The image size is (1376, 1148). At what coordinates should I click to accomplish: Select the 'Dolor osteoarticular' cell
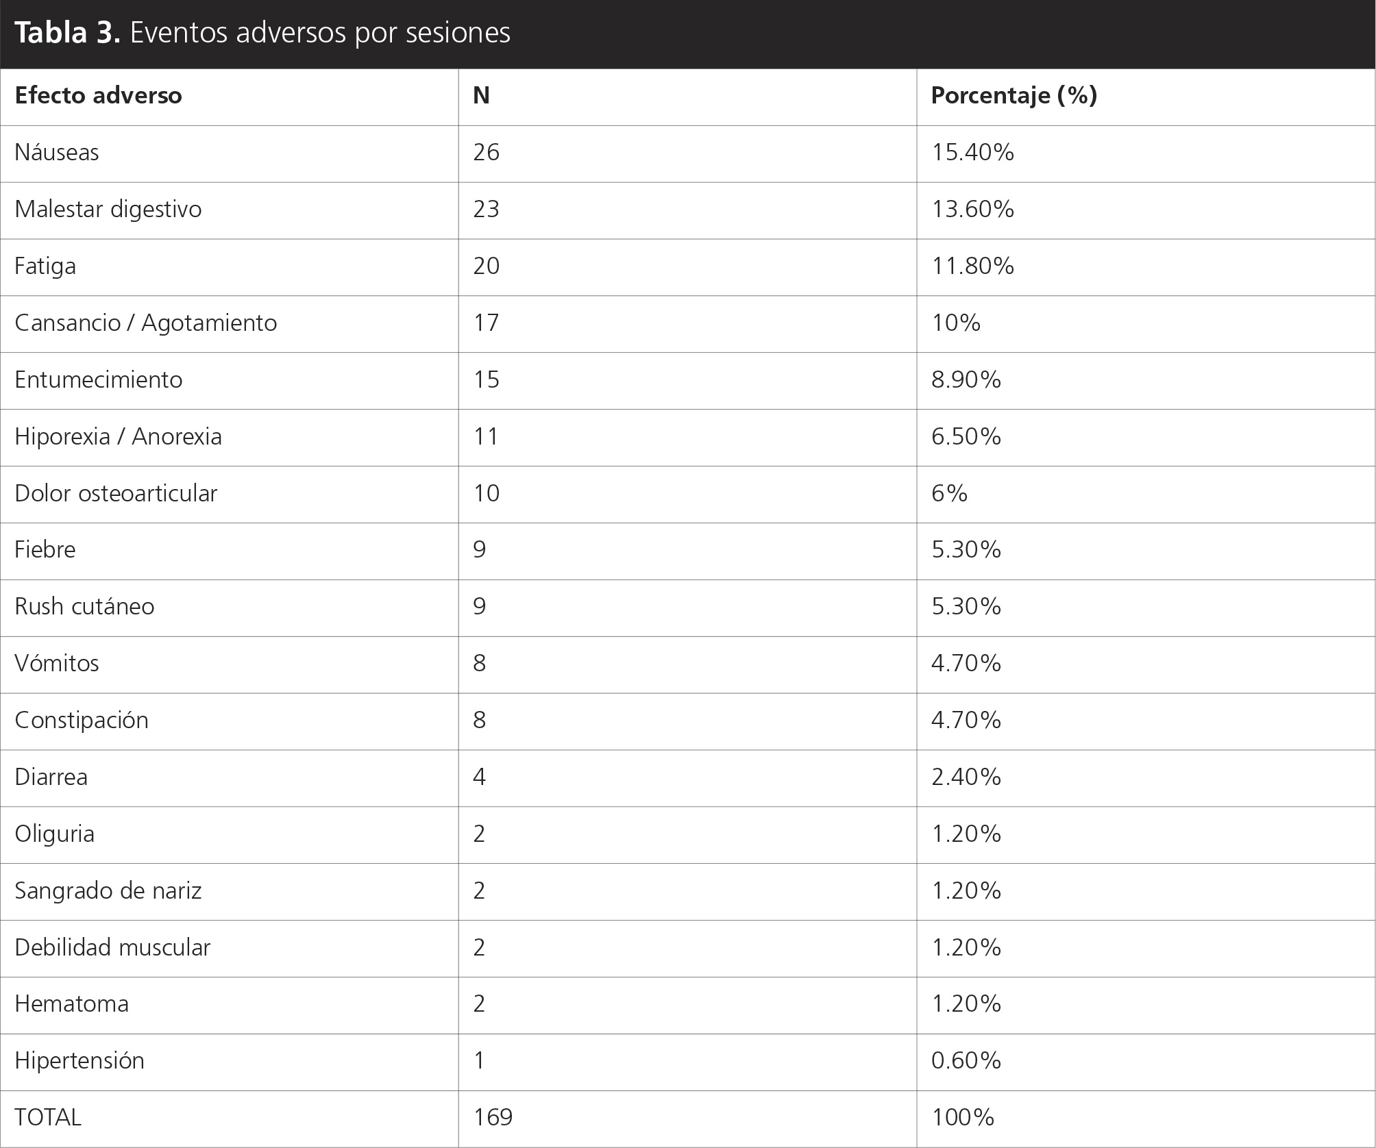[x=116, y=493]
